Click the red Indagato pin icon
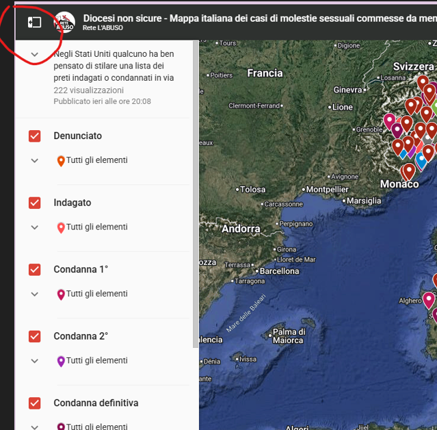437x430 pixels. (x=61, y=228)
